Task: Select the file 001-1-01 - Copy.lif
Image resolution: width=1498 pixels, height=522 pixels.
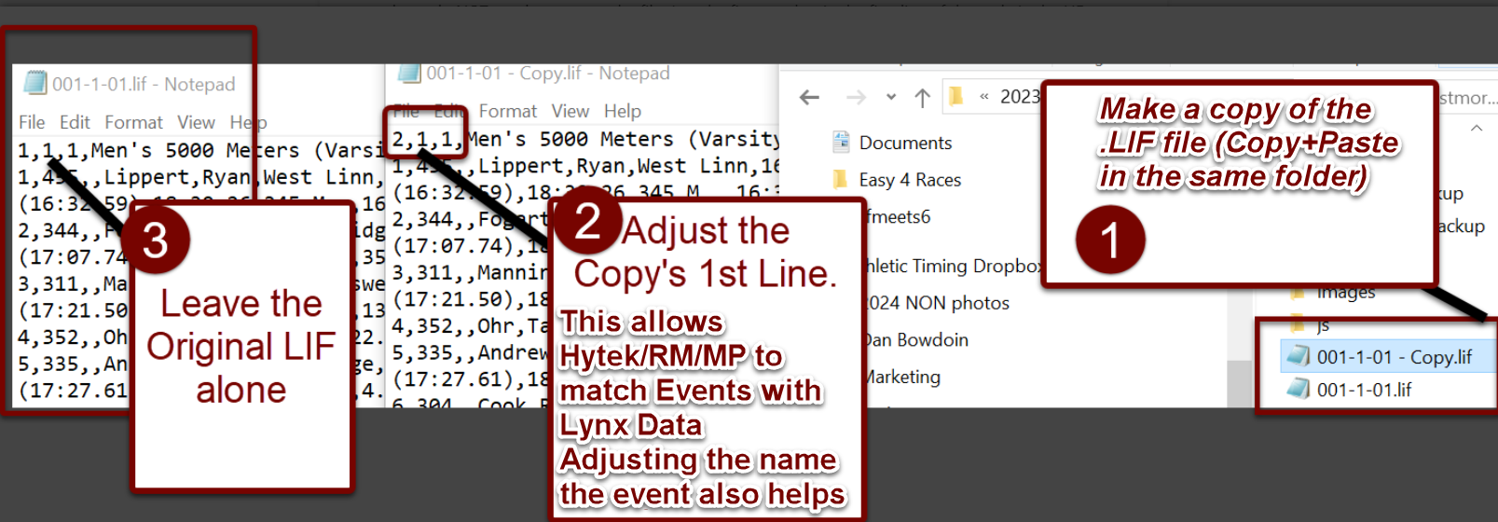Action: pos(1395,357)
